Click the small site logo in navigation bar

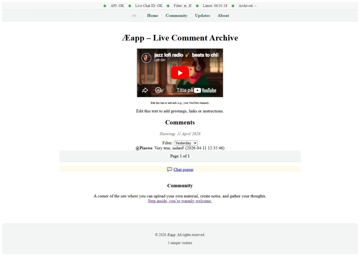(x=134, y=16)
